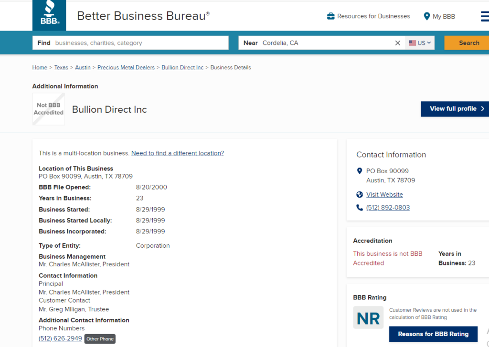Screen dimensions: 489x347
Task: Click the Accreditation heading
Action: pyautogui.click(x=372, y=241)
